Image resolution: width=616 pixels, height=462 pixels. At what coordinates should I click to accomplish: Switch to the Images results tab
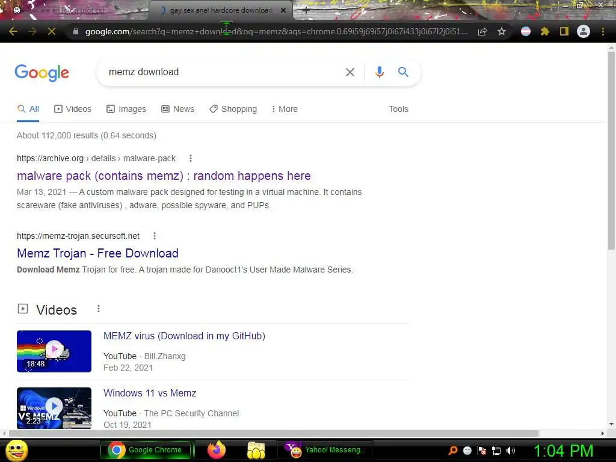(126, 109)
